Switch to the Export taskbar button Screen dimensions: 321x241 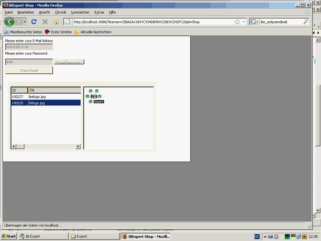click(x=94, y=236)
